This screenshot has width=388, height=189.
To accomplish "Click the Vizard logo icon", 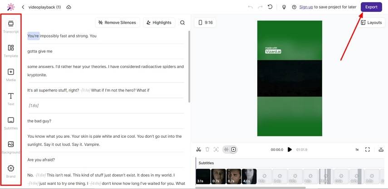I will pyautogui.click(x=11, y=7).
